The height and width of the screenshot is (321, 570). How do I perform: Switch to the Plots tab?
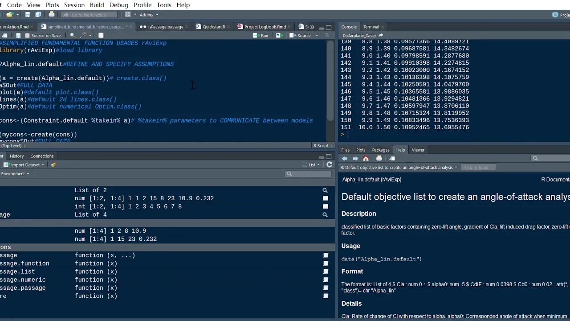(x=361, y=150)
